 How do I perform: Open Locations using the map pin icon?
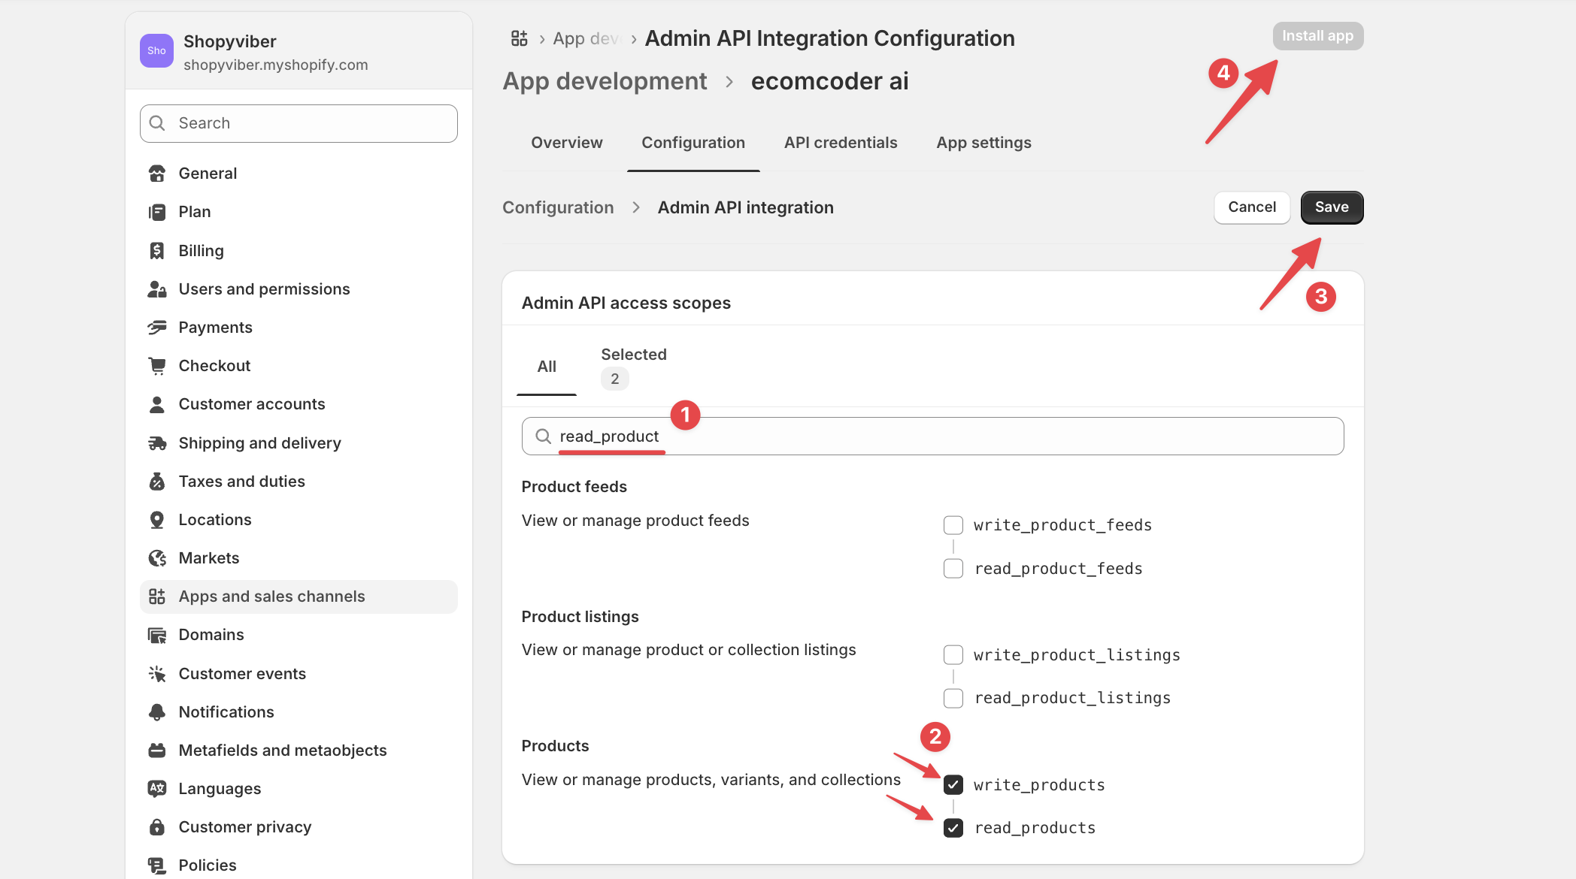pos(157,519)
